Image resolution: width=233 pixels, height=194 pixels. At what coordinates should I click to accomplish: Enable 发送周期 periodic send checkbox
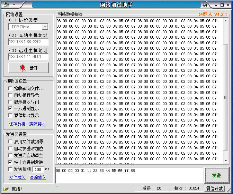[x=10, y=169]
